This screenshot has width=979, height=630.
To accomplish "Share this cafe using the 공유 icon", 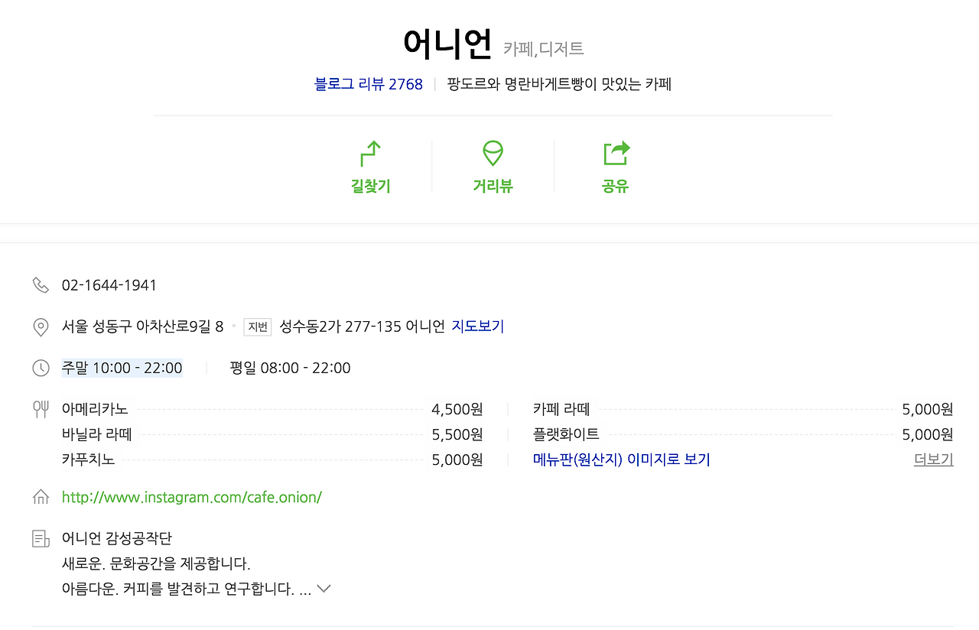I will coord(616,164).
